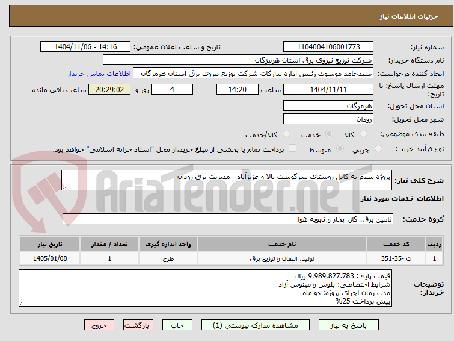Click the پاسخ به نیاز button

349,325
